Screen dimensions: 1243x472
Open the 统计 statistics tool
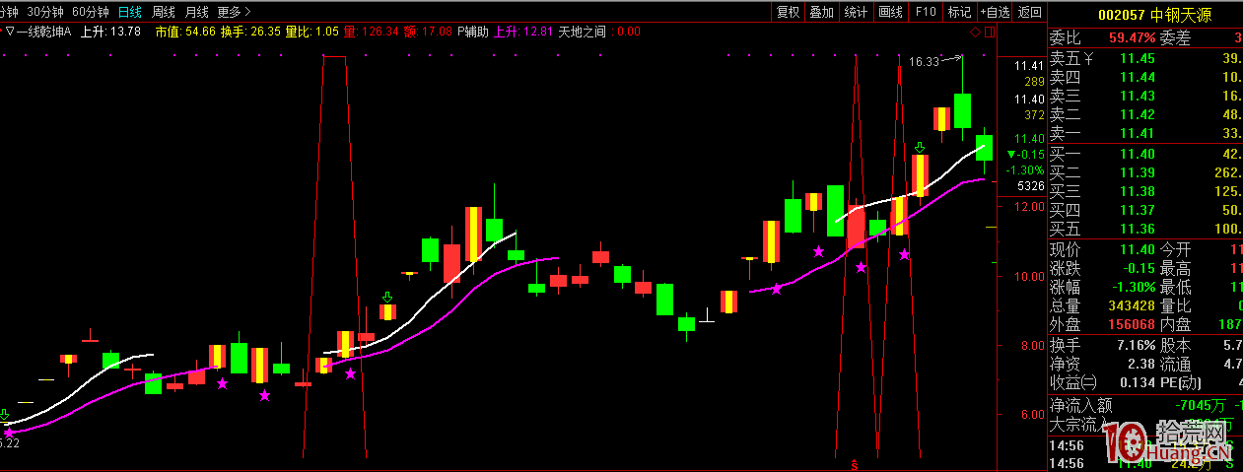(856, 12)
